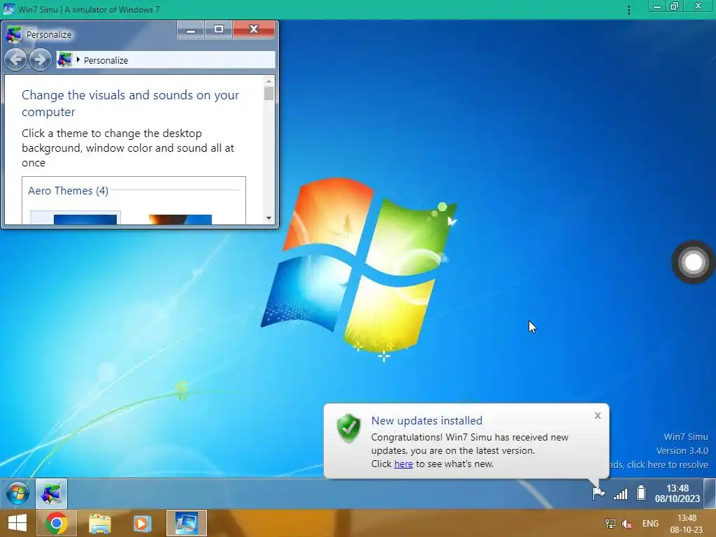Click the Personalize scrollbar thumb

click(268, 94)
